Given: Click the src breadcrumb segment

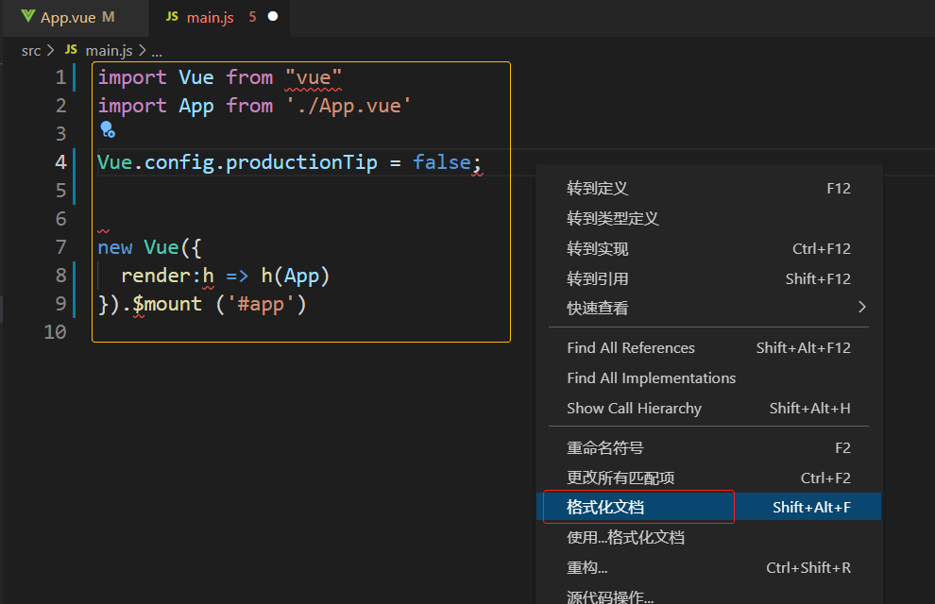Looking at the screenshot, I should click(31, 50).
